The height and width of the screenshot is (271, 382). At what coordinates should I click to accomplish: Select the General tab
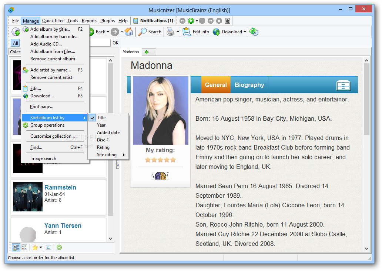216,85
